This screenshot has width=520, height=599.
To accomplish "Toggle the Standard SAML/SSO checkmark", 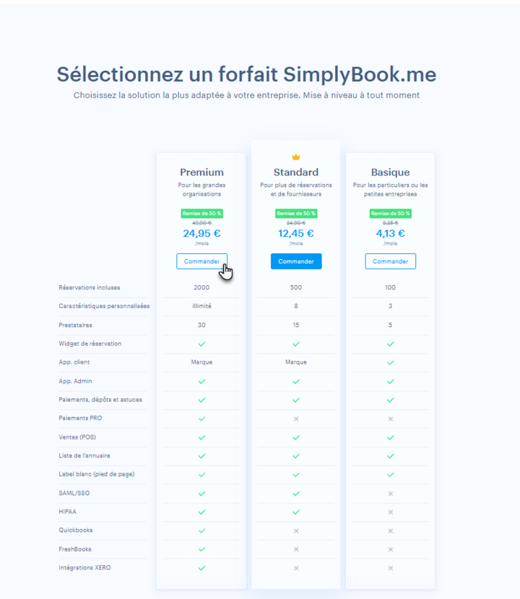I will point(295,493).
